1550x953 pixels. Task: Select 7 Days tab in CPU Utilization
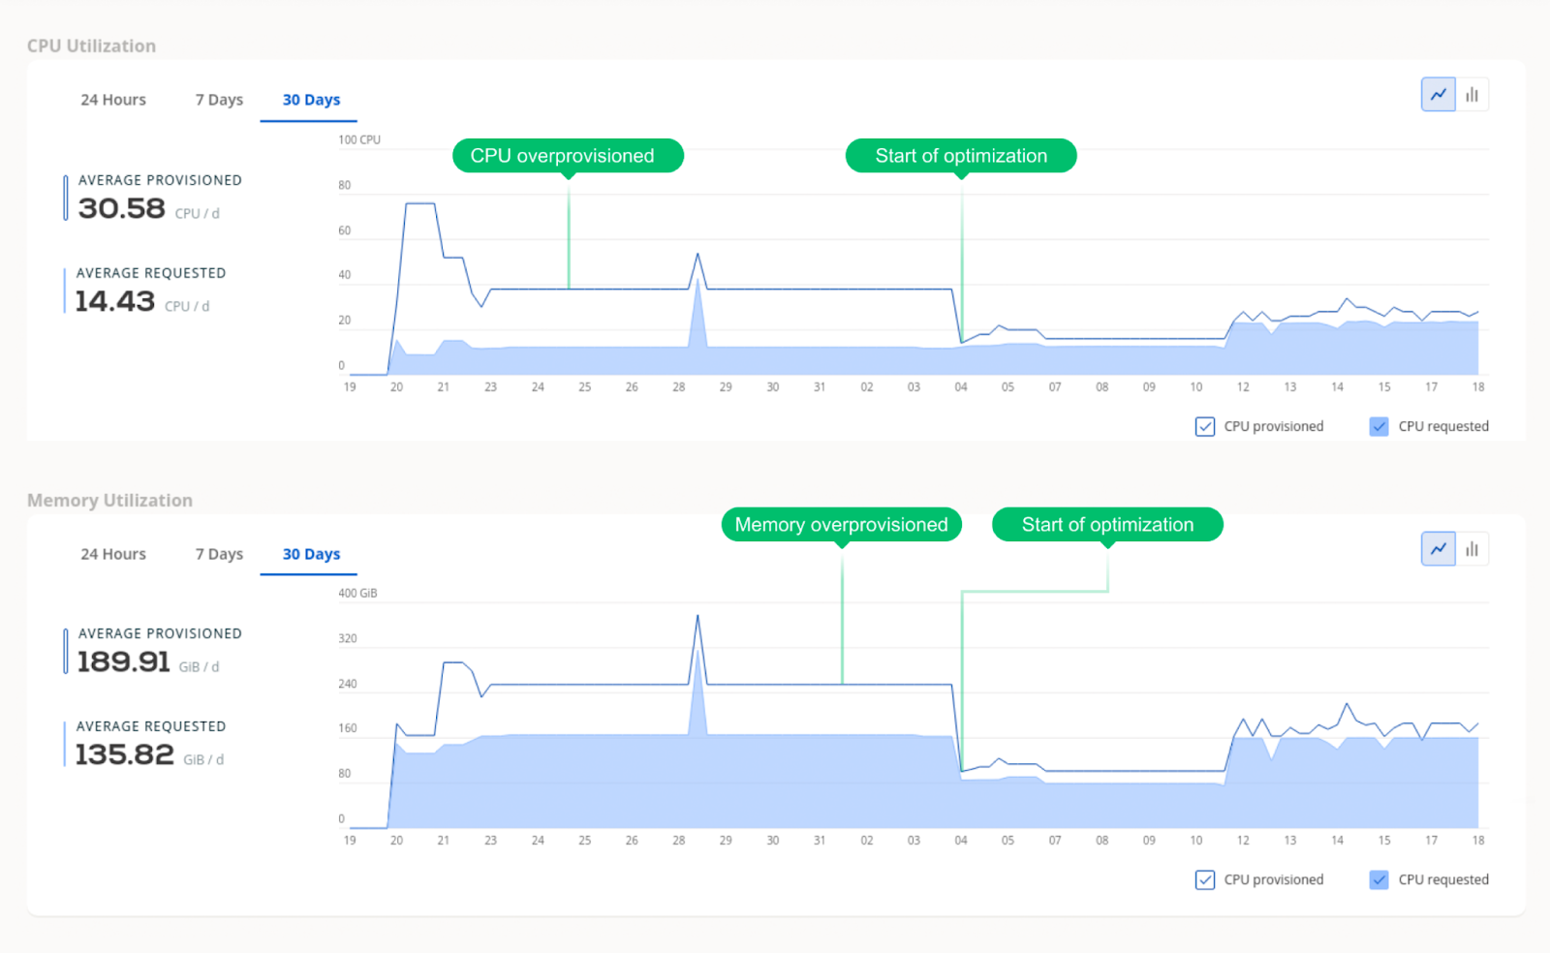click(219, 100)
